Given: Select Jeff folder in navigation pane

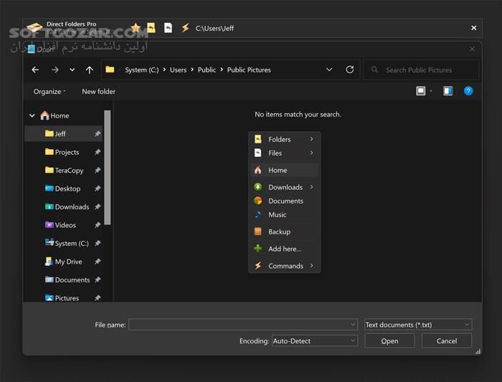Looking at the screenshot, I should [x=63, y=134].
